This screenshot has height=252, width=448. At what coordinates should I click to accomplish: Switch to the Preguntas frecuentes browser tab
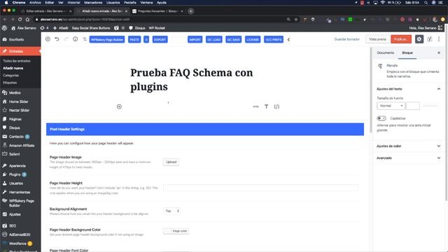157,11
